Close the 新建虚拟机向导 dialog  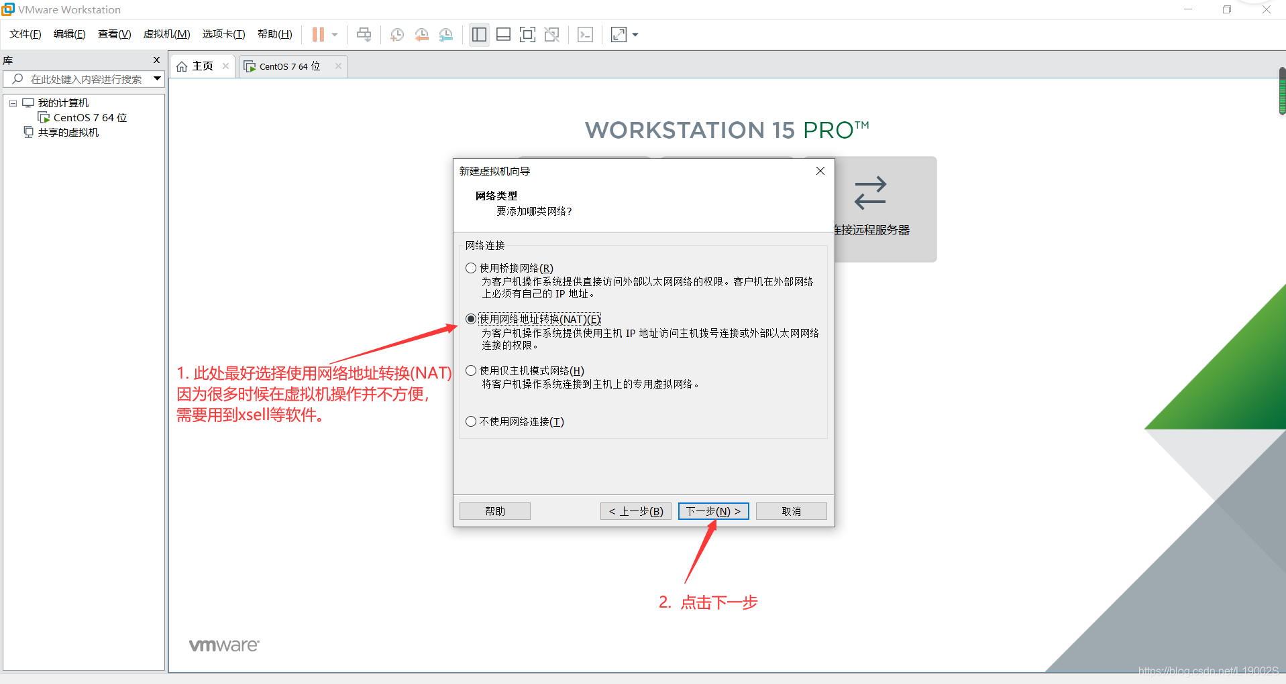(820, 171)
